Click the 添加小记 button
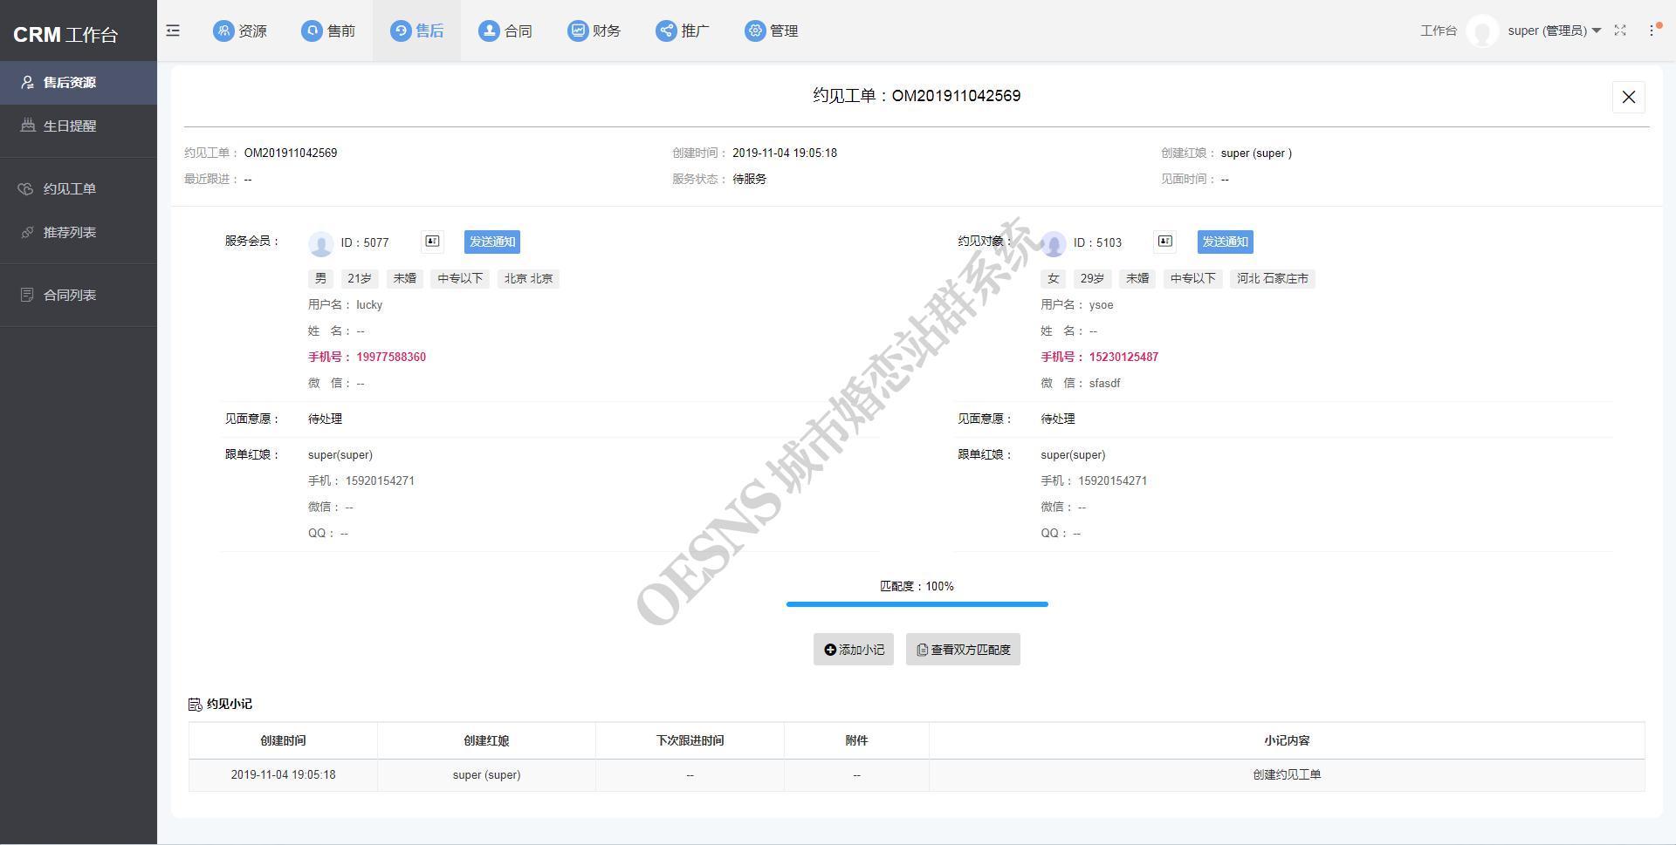1676x845 pixels. (854, 650)
